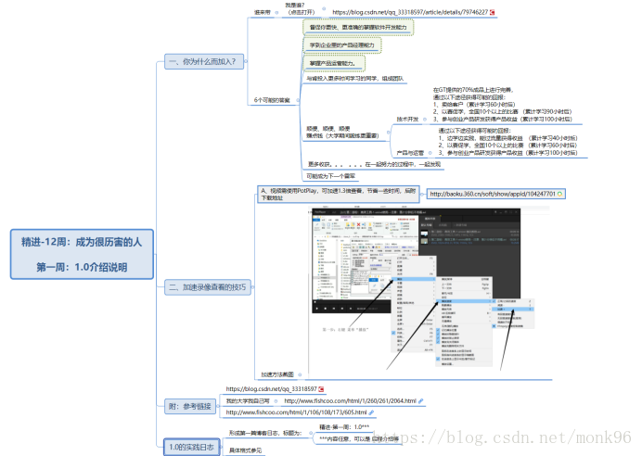642x456 pixels.
Task: Open the https://blog.csdn.net/qq_33318597 link
Action: (x=271, y=389)
